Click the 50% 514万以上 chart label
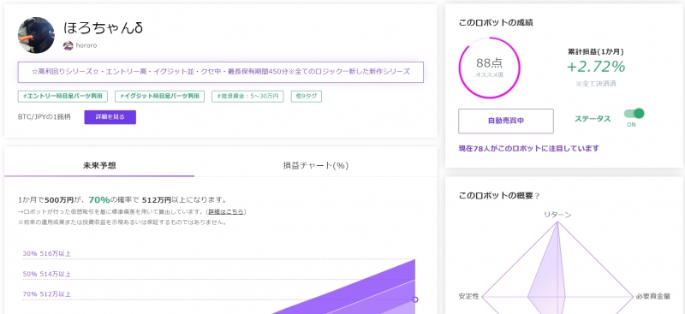 (x=47, y=274)
